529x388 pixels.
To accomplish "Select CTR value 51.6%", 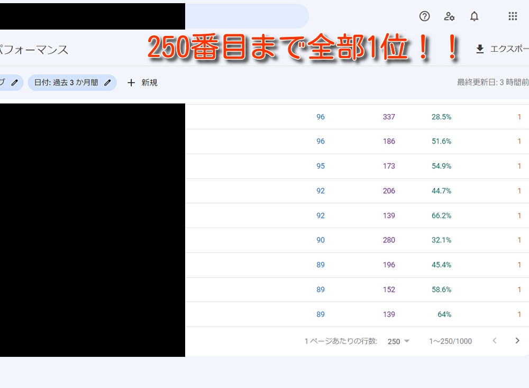I will coord(441,141).
